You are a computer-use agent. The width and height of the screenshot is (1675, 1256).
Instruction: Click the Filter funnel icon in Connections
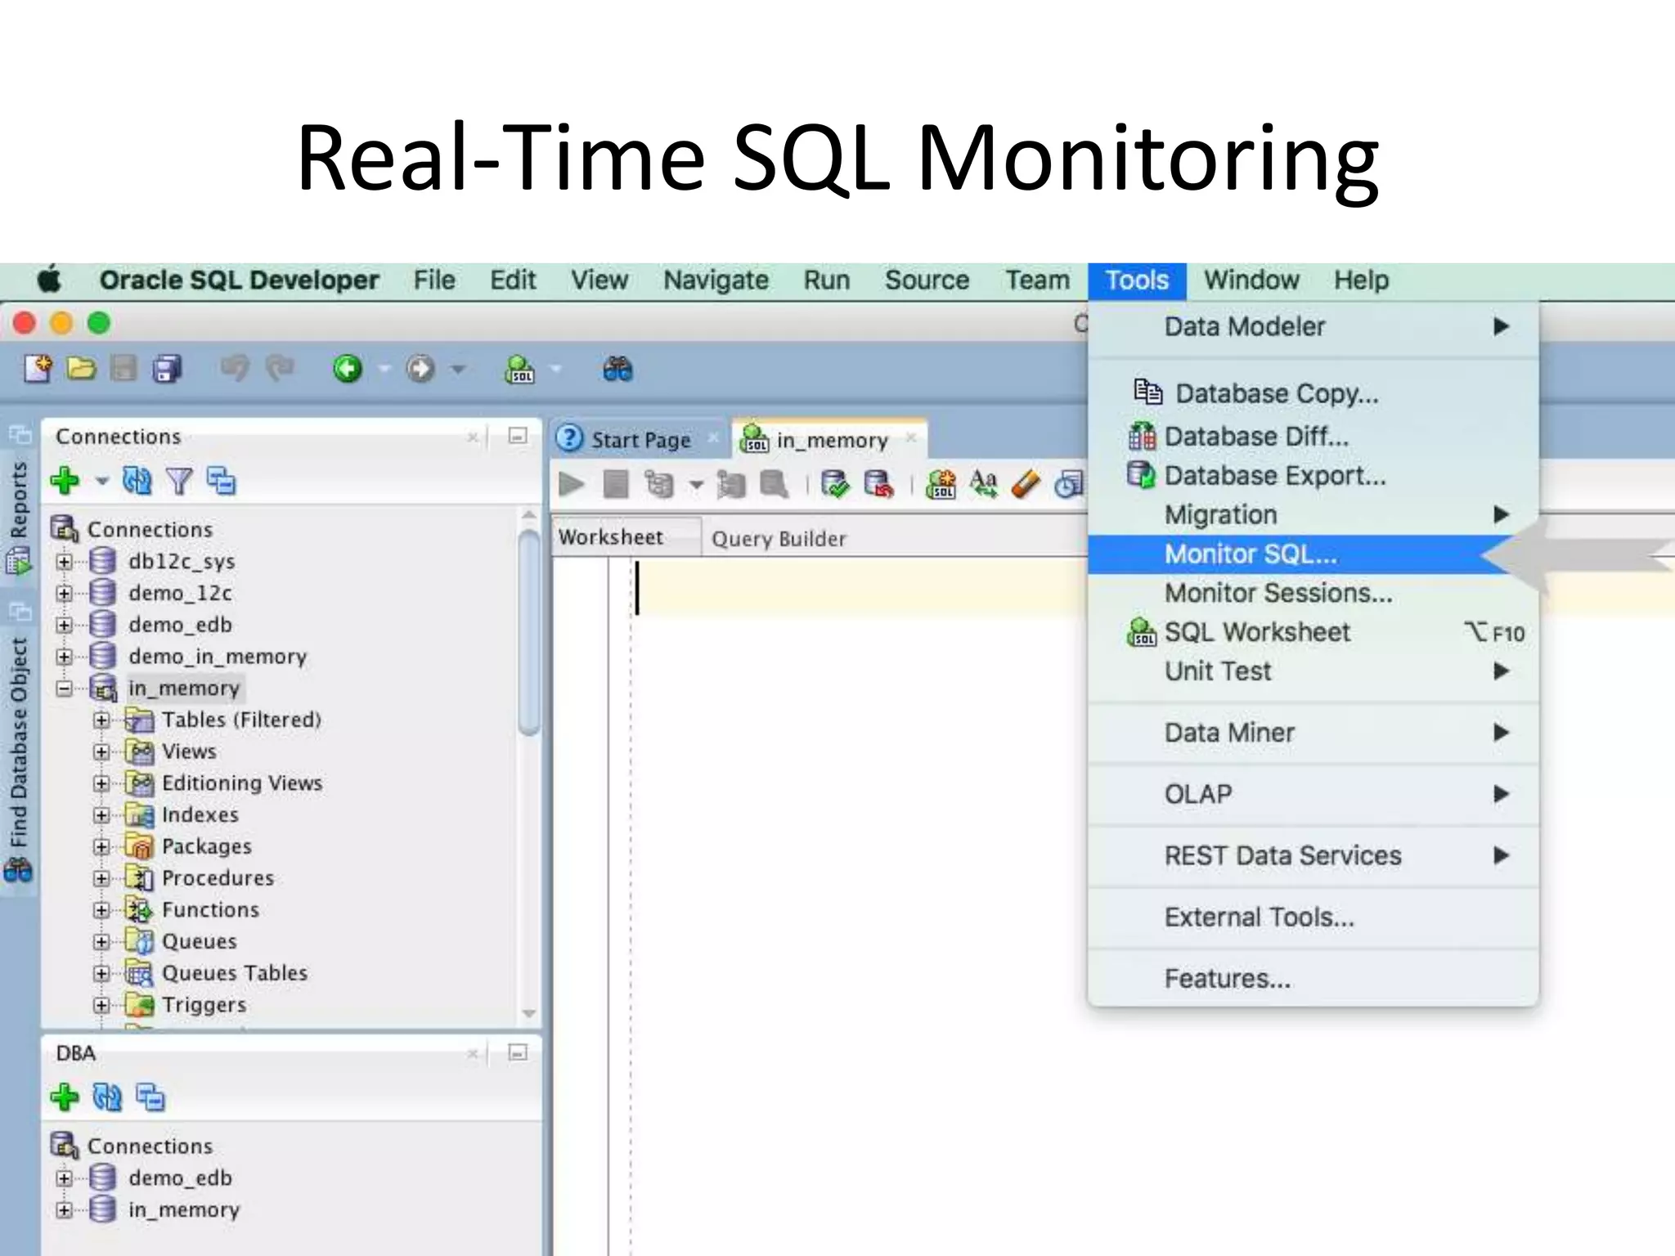coord(179,481)
